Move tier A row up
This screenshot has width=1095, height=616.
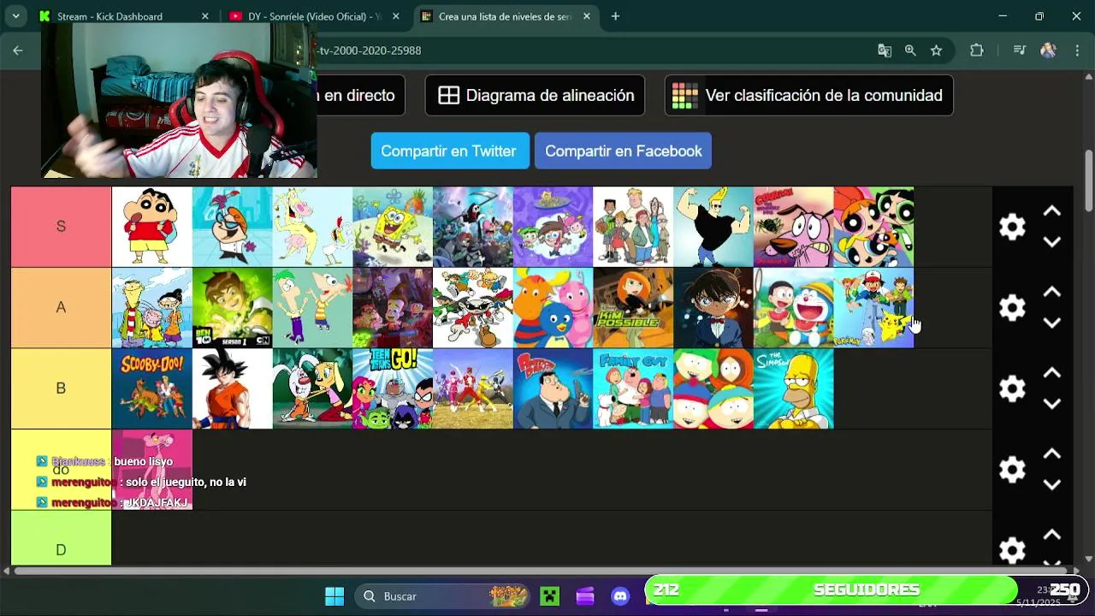click(1052, 292)
